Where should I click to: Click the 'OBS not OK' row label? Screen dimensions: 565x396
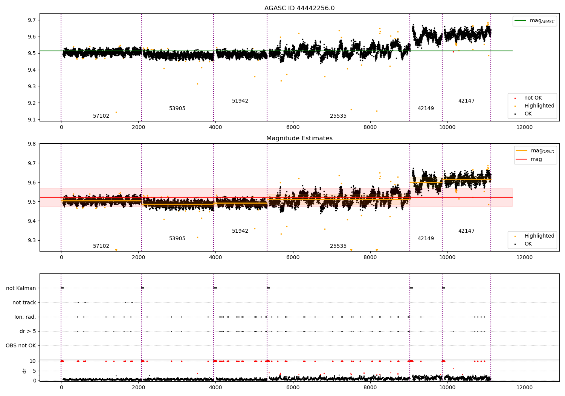coord(21,346)
